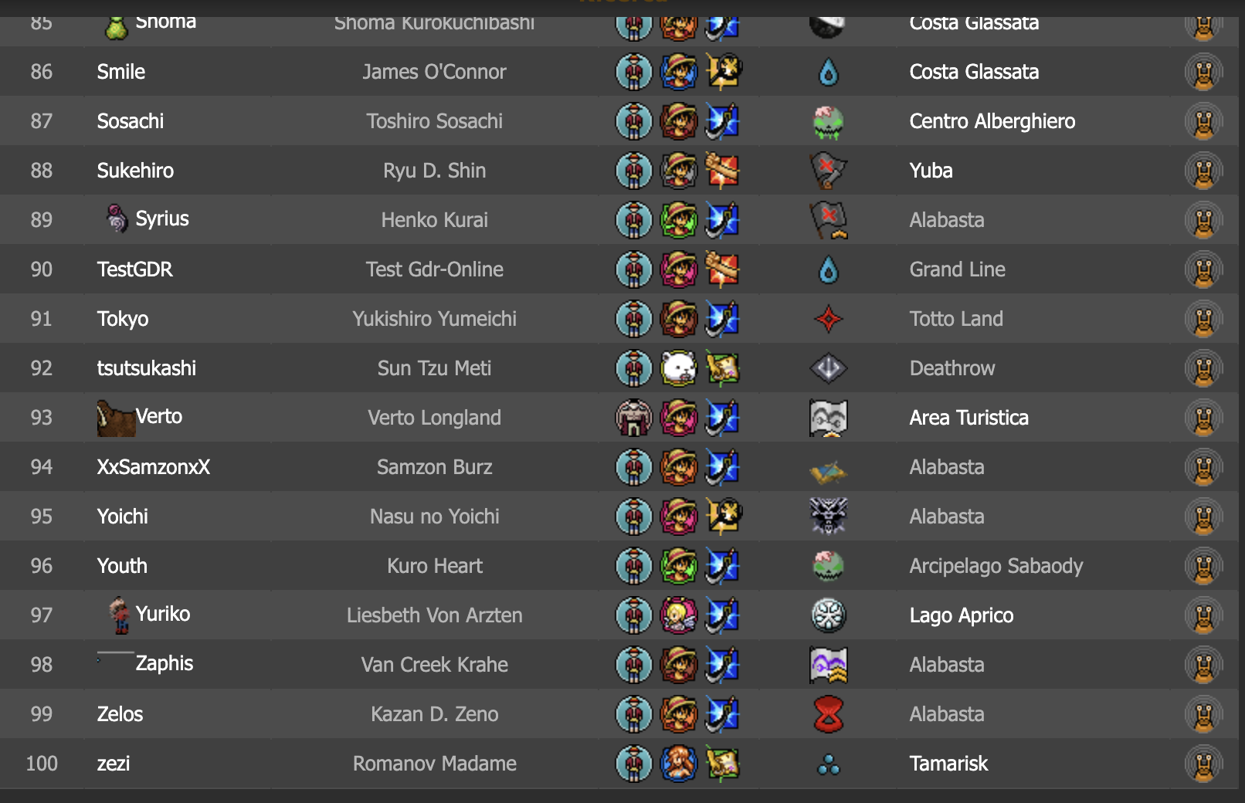Click the snowflake emblem in Yuriko row
The height and width of the screenshot is (803, 1245).
coord(828,615)
